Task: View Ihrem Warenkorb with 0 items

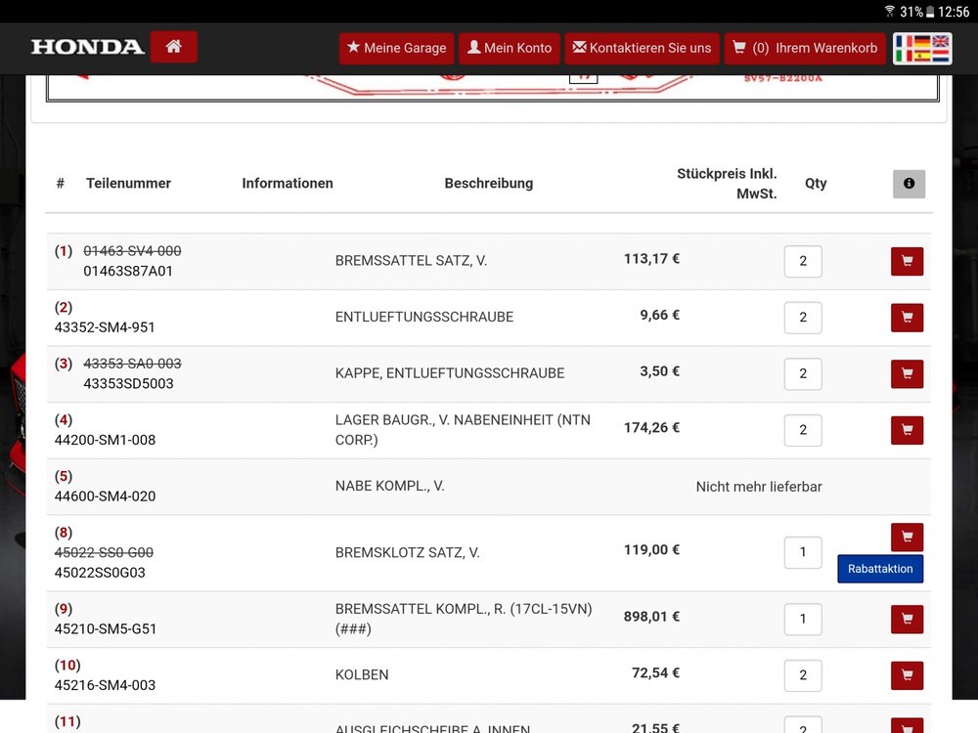Action: click(x=805, y=48)
